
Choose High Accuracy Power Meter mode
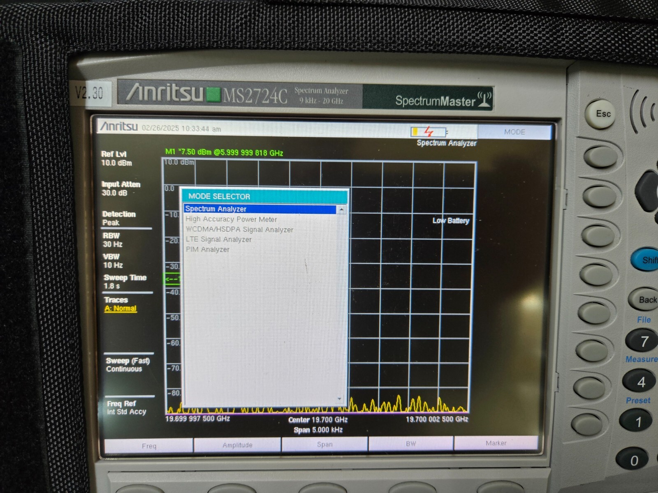(x=231, y=219)
